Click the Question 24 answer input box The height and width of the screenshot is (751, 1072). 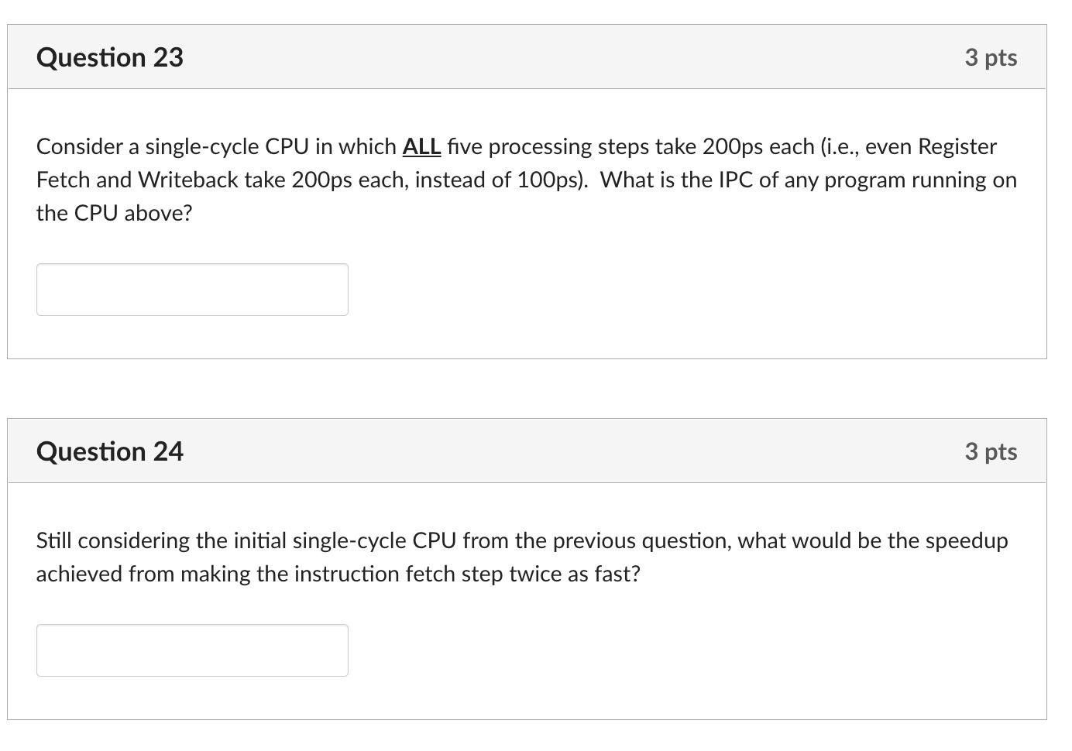coord(192,650)
